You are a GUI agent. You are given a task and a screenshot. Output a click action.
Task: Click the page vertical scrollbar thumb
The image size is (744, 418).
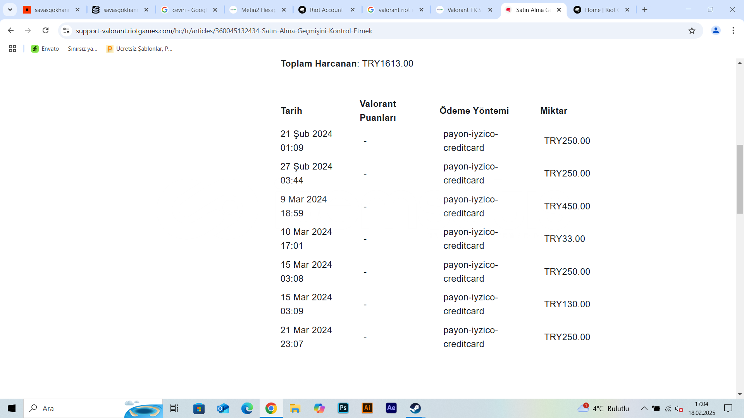click(740, 179)
